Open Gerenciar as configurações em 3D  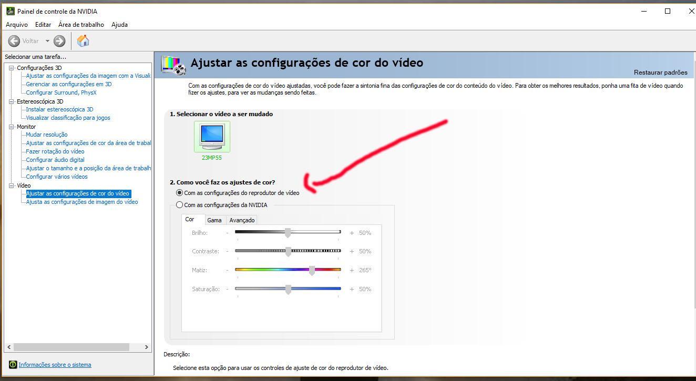coord(69,84)
